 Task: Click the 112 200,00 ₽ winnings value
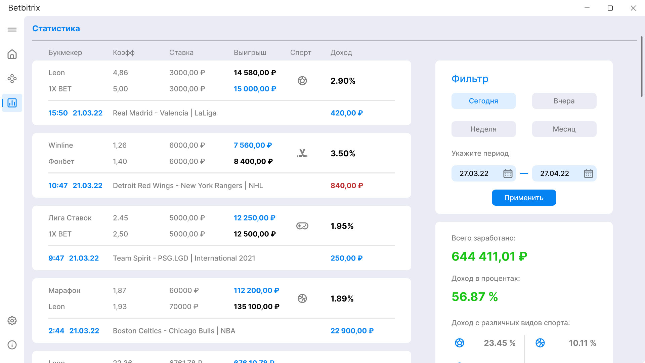coord(257,290)
